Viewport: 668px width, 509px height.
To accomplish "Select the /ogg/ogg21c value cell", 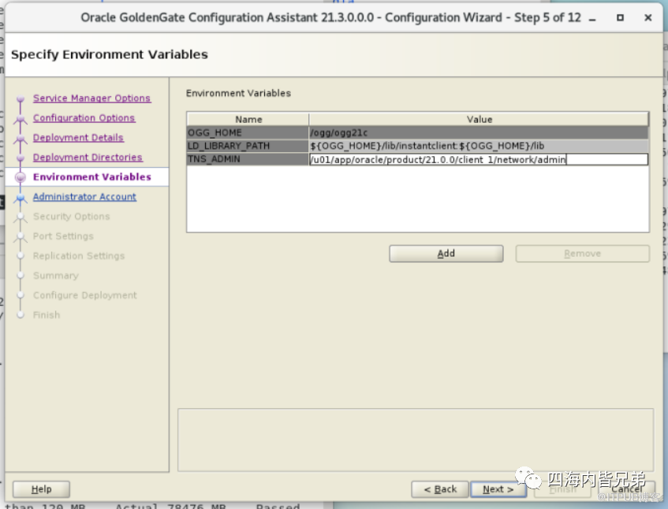I will (479, 133).
